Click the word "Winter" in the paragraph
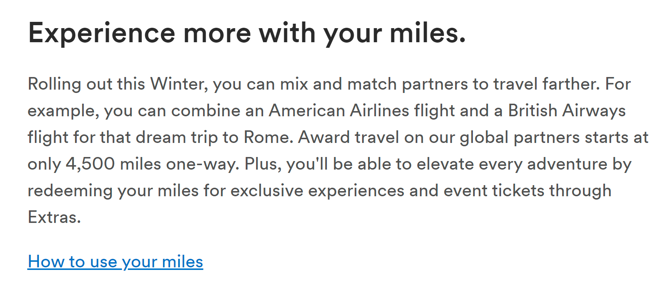This screenshot has height=294, width=663. click(178, 84)
